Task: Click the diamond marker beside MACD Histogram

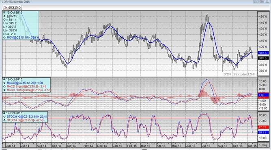Action: (4, 90)
